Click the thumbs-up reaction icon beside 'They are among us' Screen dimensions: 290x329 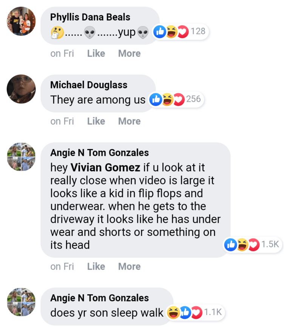tap(156, 100)
